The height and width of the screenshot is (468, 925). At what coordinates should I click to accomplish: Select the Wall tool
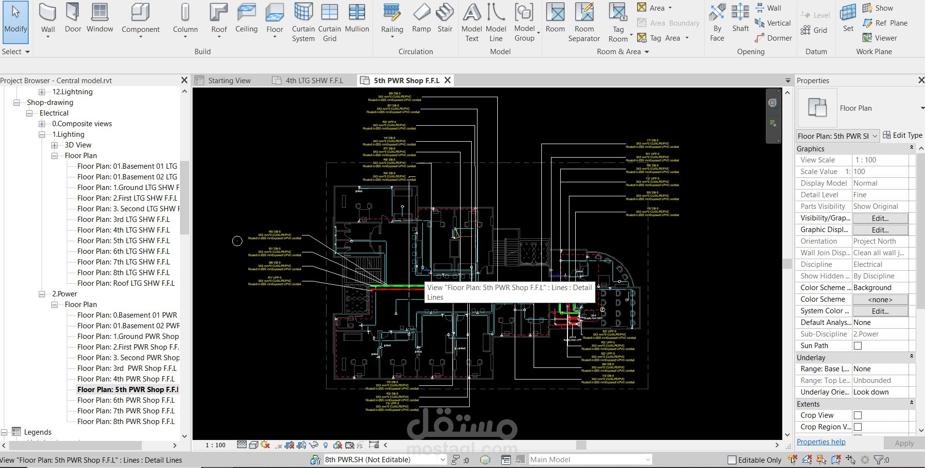pyautogui.click(x=48, y=19)
